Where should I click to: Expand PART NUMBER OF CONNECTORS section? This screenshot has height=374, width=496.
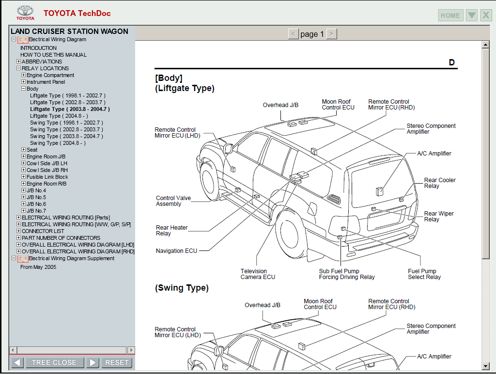(x=19, y=238)
